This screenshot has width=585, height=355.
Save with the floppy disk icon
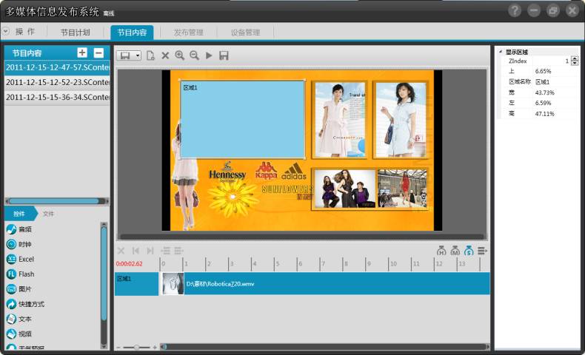tap(224, 55)
